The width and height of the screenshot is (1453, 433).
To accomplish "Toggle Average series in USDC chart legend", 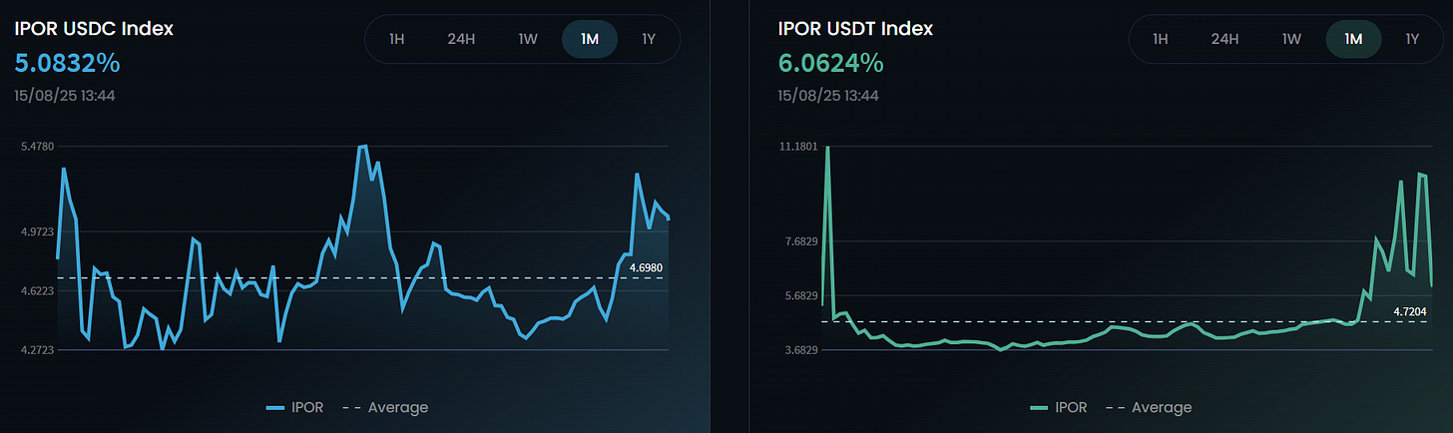I will pos(385,407).
